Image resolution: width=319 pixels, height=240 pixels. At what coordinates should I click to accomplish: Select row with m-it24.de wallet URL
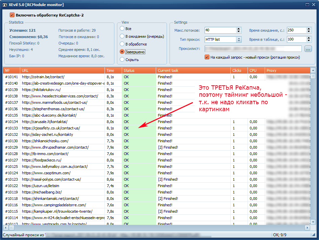tap(157, 218)
